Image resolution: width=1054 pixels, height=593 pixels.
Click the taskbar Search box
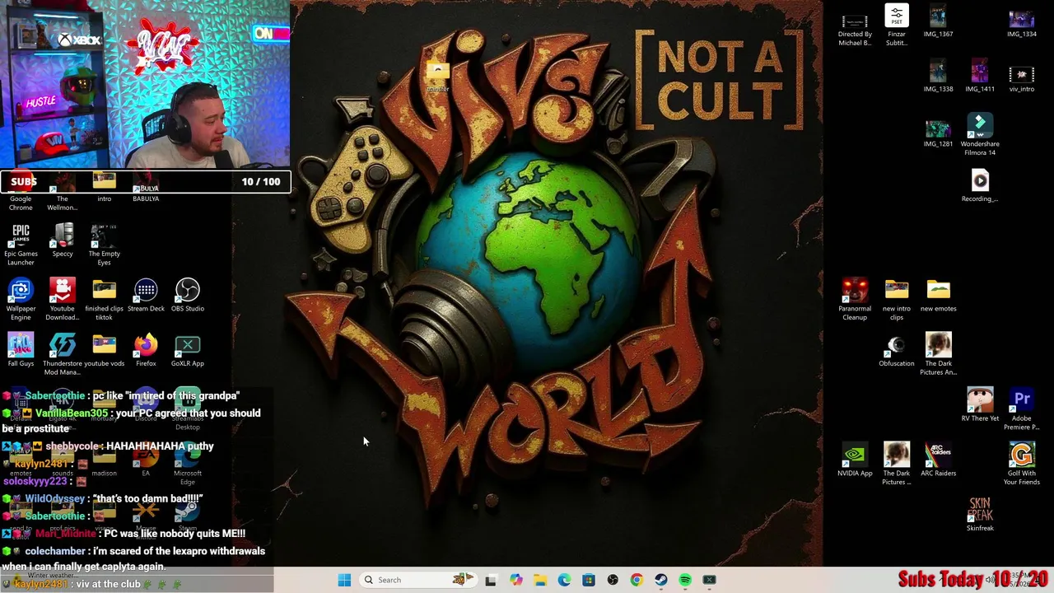point(417,580)
